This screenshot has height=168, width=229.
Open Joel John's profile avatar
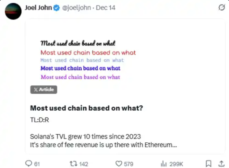(13, 13)
